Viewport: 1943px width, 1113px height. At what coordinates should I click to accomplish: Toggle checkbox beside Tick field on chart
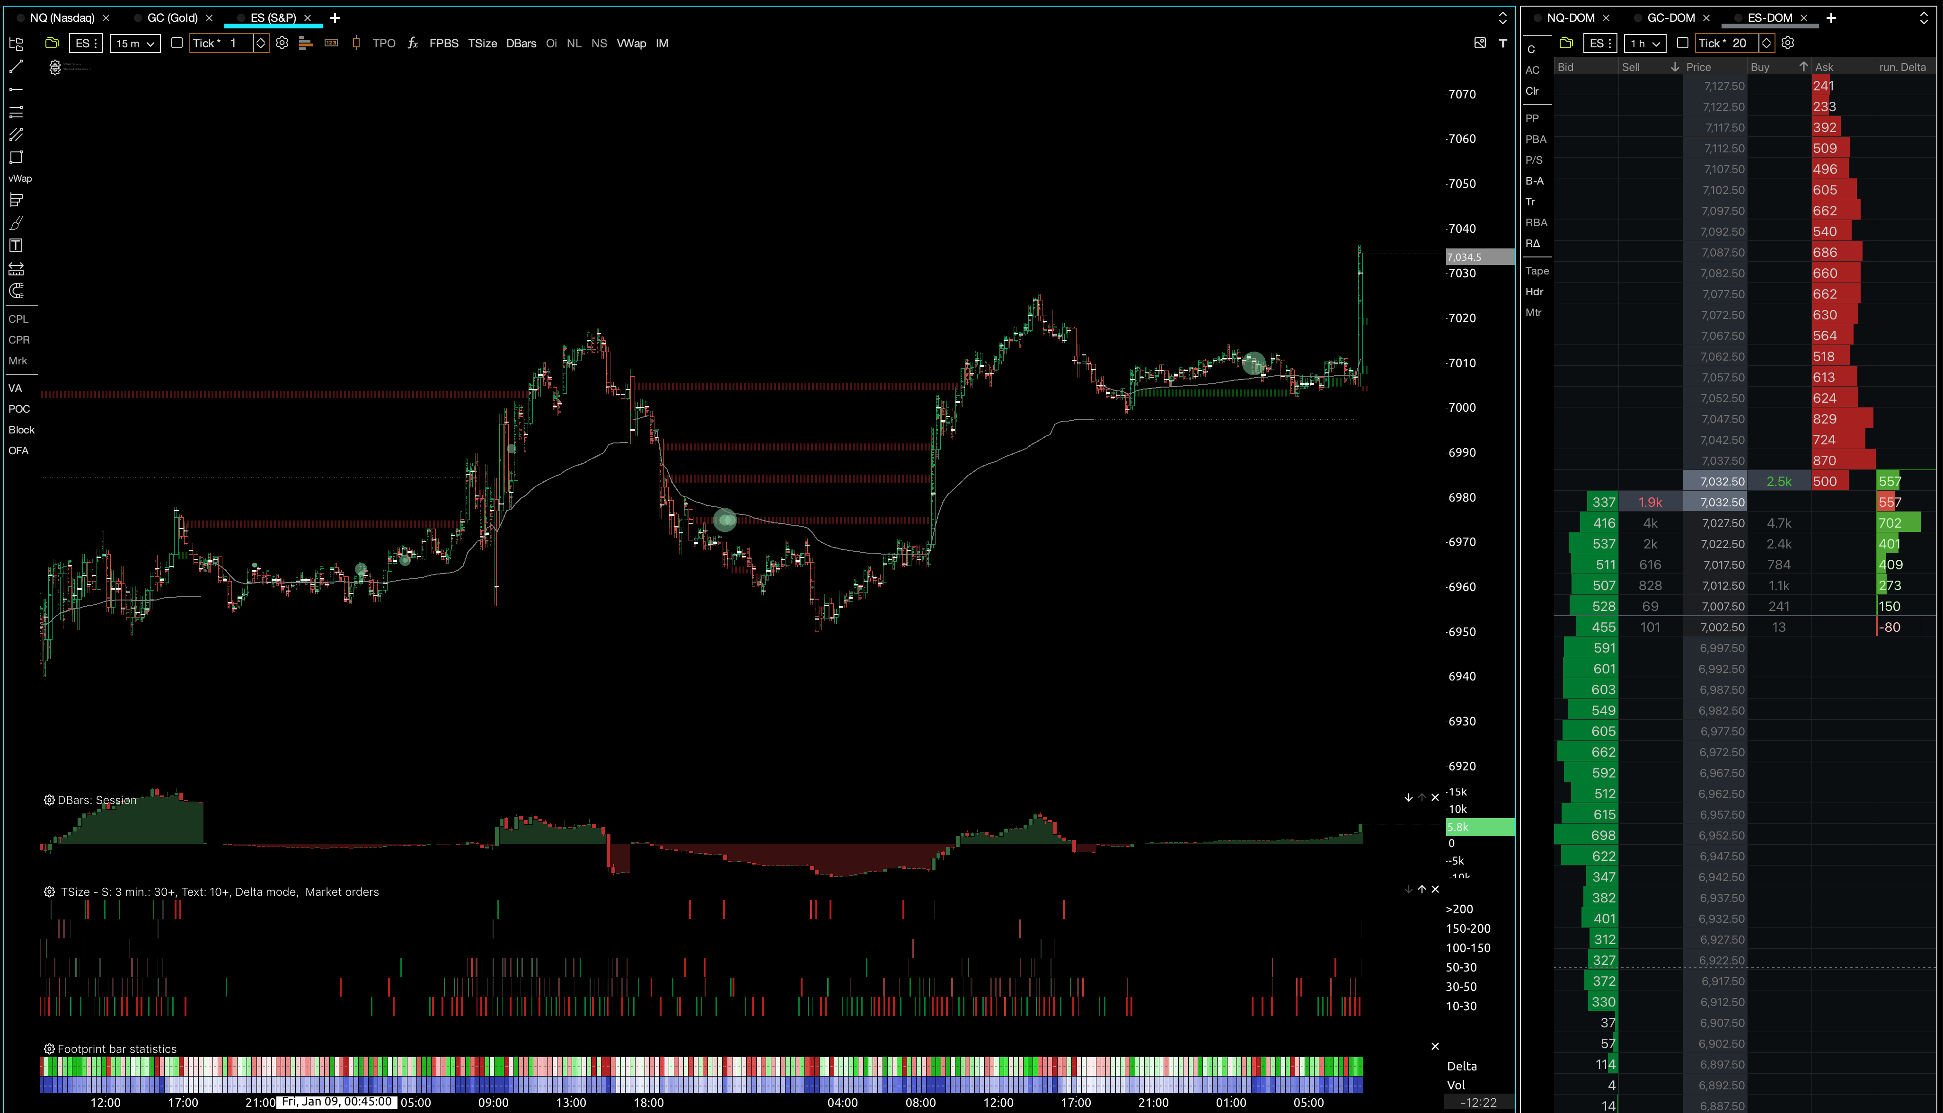click(x=177, y=44)
